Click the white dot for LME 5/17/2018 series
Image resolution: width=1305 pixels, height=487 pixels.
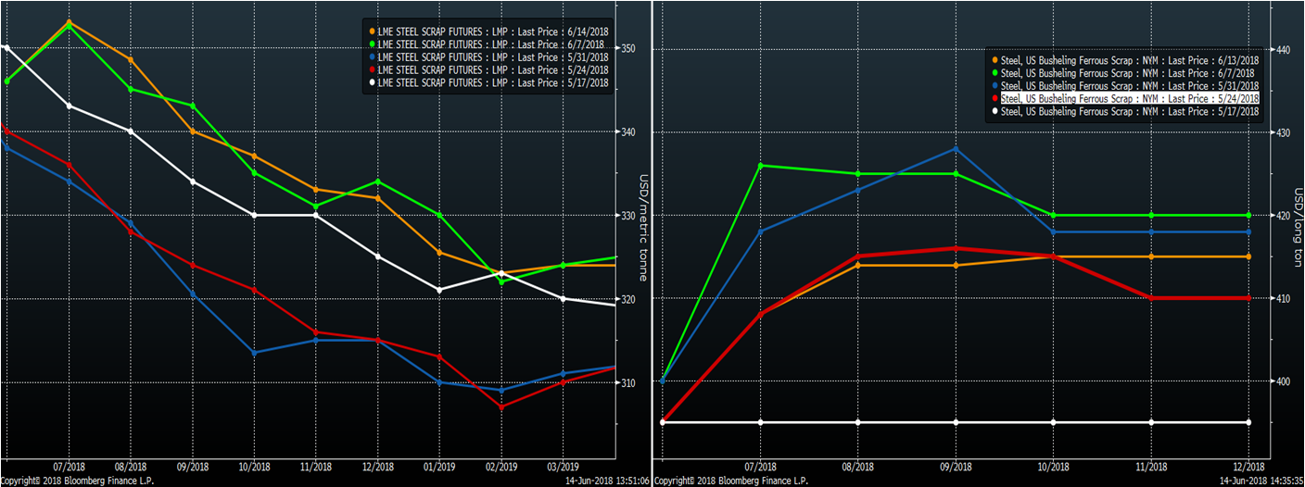(x=371, y=82)
